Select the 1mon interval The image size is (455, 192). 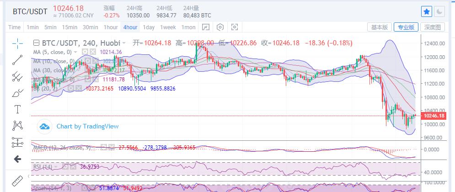188,27
